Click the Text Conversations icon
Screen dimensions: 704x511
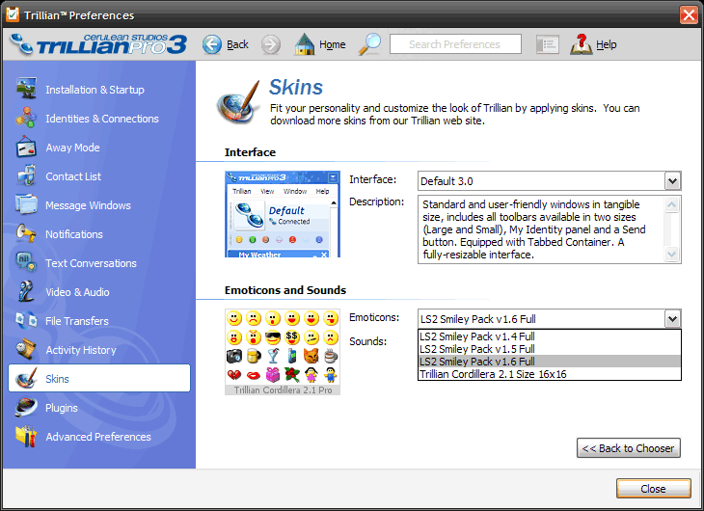[x=26, y=262]
